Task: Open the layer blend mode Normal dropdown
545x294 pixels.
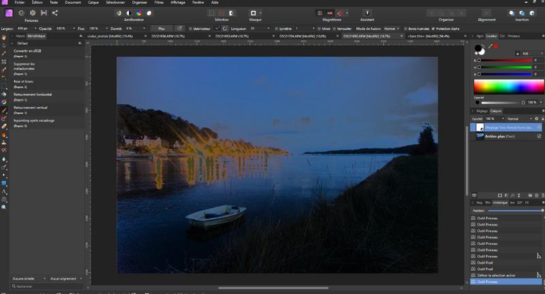Action: coord(520,118)
